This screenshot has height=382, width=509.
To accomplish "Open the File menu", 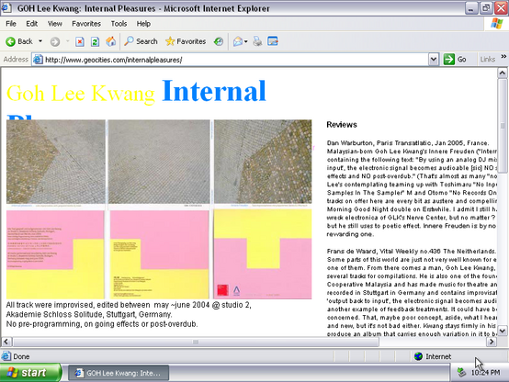I will tap(11, 24).
